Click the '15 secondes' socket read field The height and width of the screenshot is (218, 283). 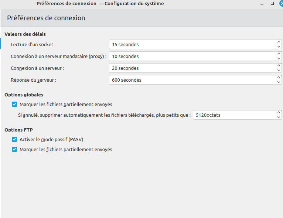(x=192, y=44)
